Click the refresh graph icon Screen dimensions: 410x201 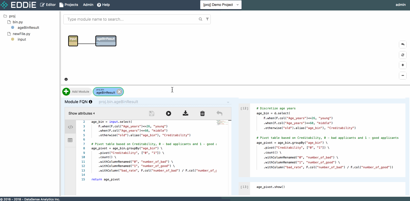[x=403, y=55]
